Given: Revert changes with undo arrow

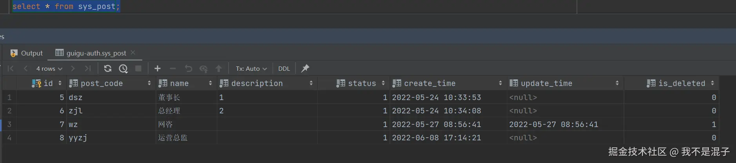Looking at the screenshot, I should point(188,68).
